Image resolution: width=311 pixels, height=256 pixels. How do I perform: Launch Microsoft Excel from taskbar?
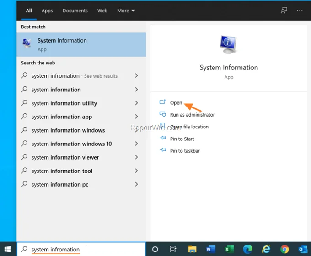[x=229, y=249]
